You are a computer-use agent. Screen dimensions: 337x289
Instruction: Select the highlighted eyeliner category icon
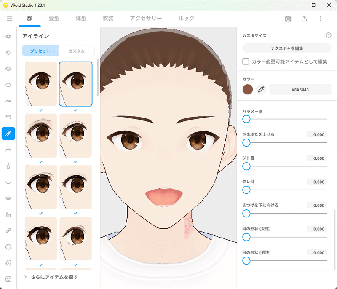[8, 134]
